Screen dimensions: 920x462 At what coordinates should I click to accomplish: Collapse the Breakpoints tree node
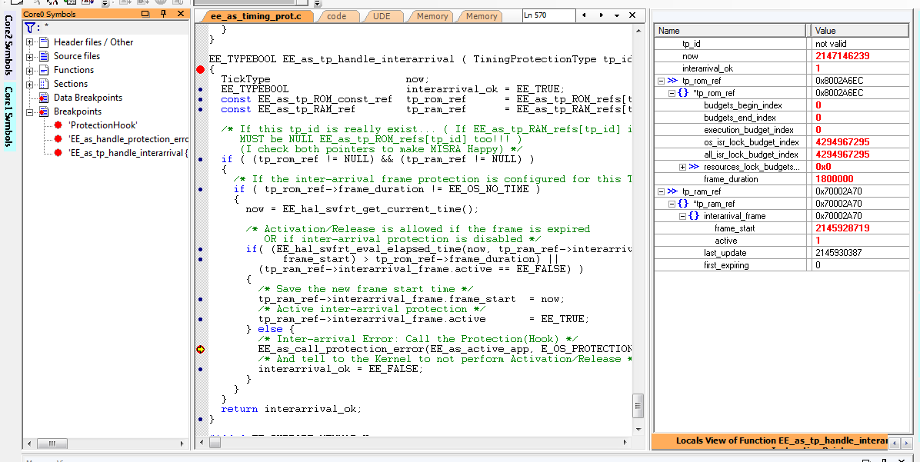tap(29, 112)
